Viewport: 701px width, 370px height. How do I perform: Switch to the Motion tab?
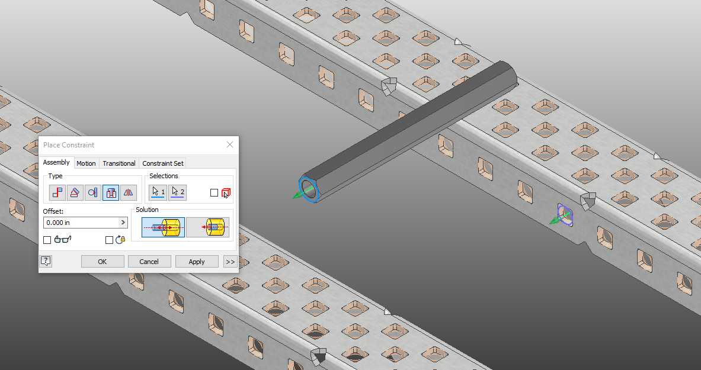point(86,163)
